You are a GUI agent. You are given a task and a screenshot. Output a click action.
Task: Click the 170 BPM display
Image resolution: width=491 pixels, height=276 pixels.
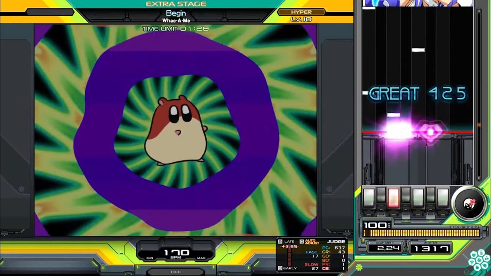click(x=176, y=253)
